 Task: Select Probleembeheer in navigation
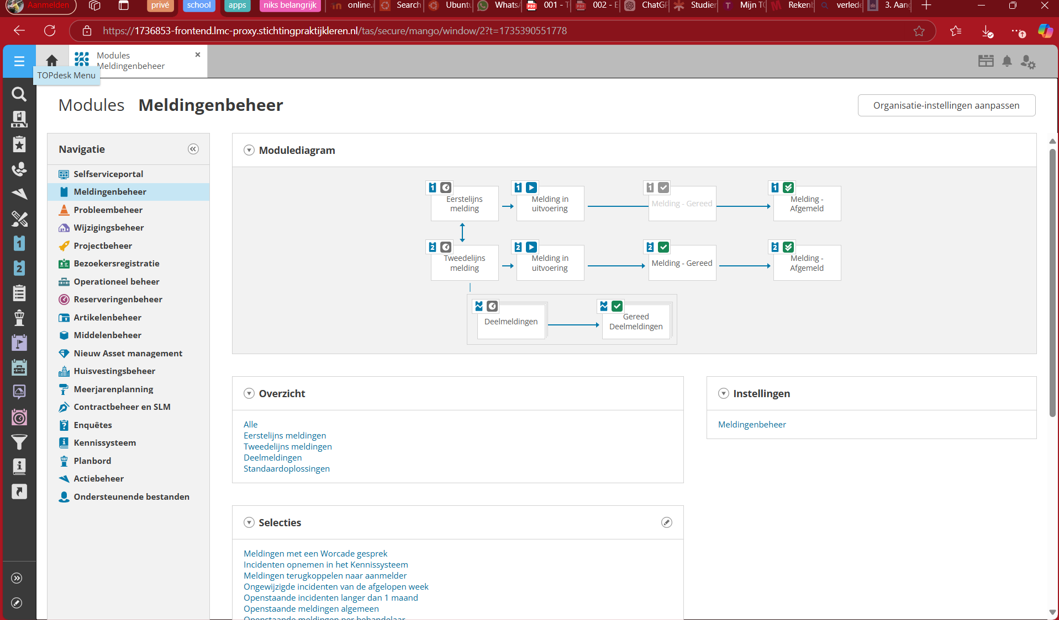108,210
